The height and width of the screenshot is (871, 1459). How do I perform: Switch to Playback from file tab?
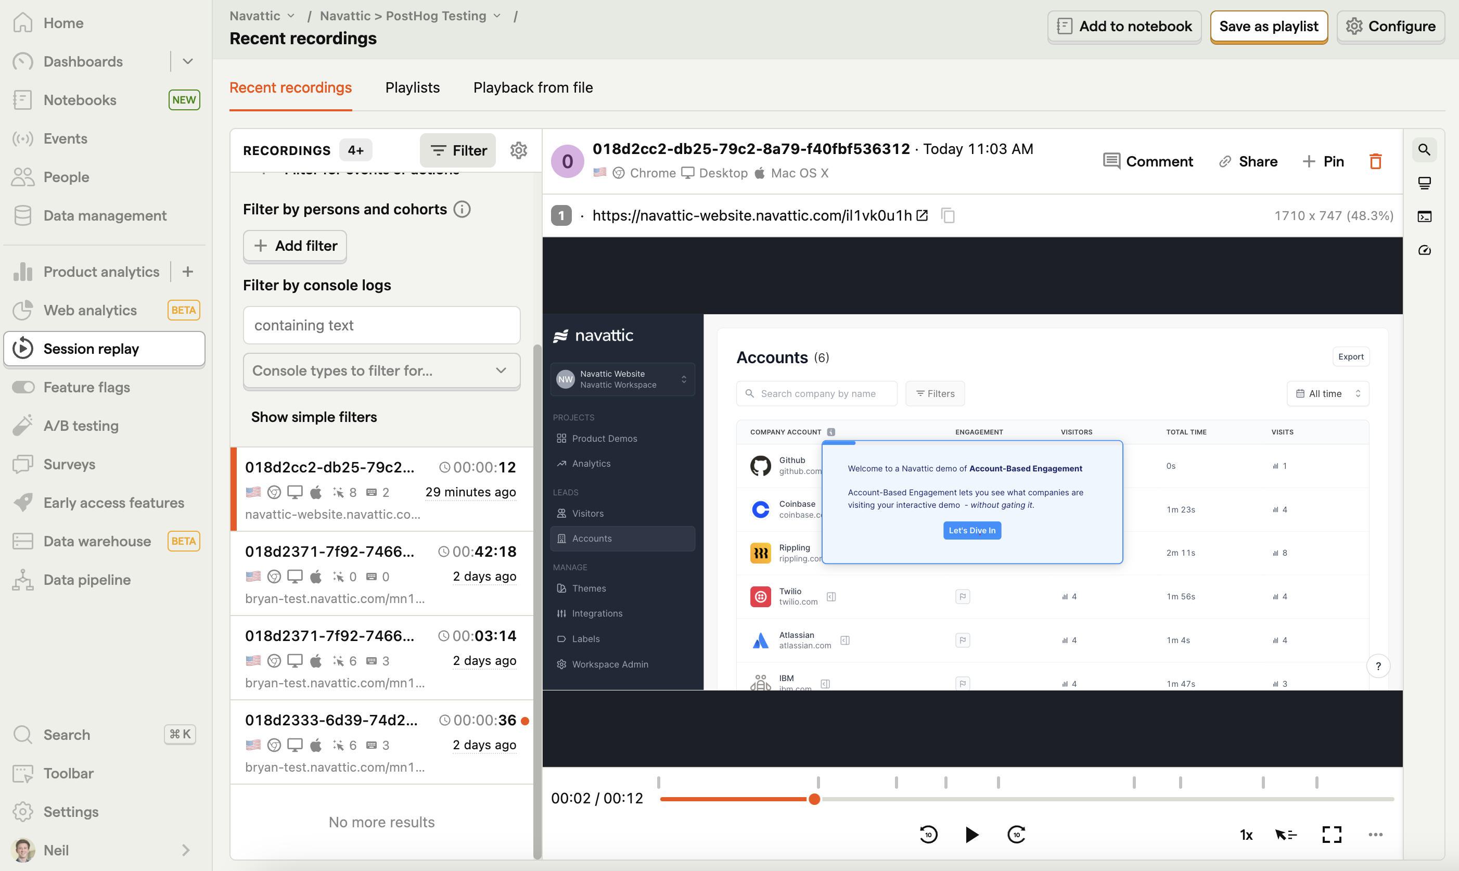(x=533, y=87)
